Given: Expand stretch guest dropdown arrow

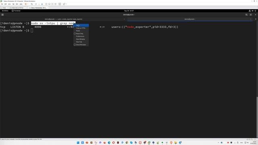Looking at the screenshot, I should pyautogui.click(x=66, y=4).
